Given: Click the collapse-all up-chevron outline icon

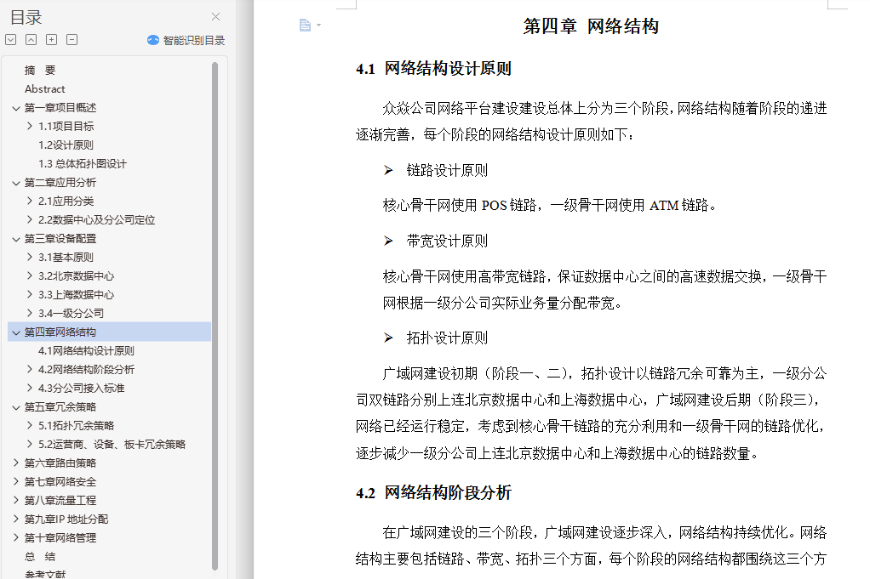Looking at the screenshot, I should 31,40.
